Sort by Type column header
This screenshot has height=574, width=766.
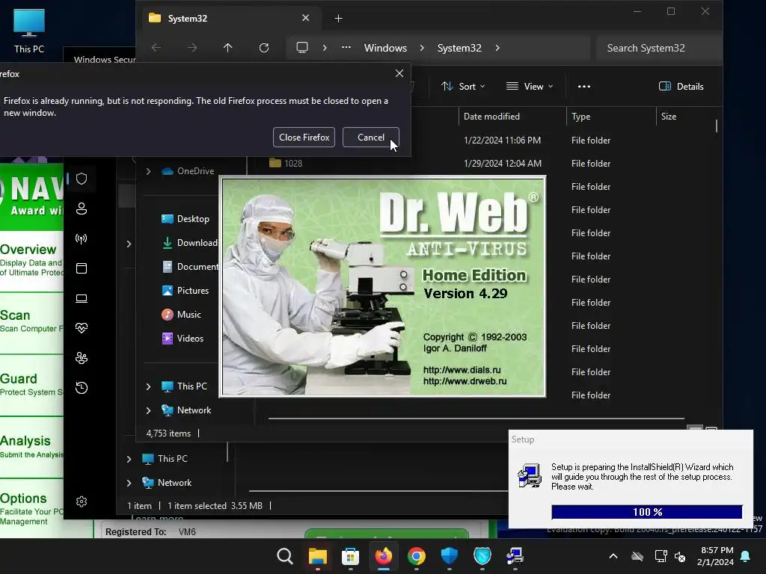[610, 116]
